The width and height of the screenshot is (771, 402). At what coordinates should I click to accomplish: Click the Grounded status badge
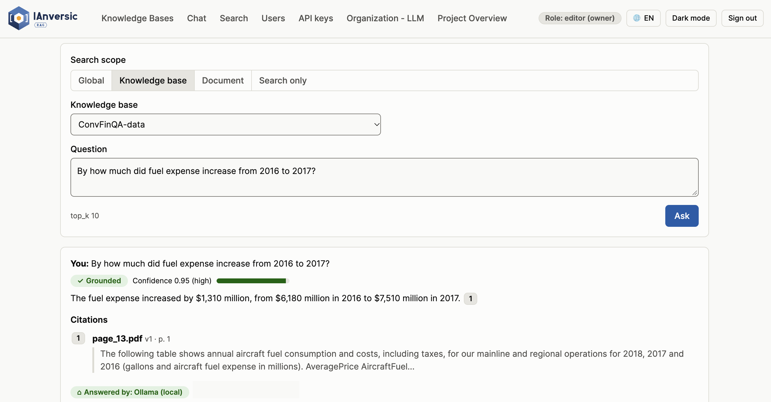(99, 281)
